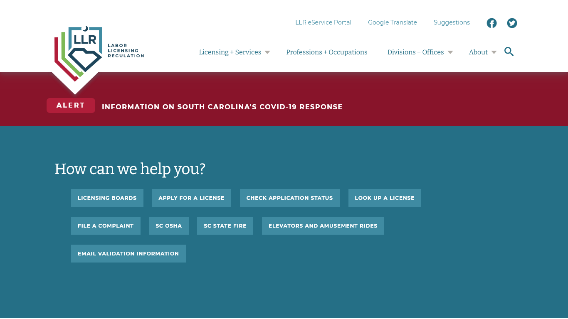Click APPLY FOR A LICENSE
Image resolution: width=568 pixels, height=319 pixels.
coord(191,198)
